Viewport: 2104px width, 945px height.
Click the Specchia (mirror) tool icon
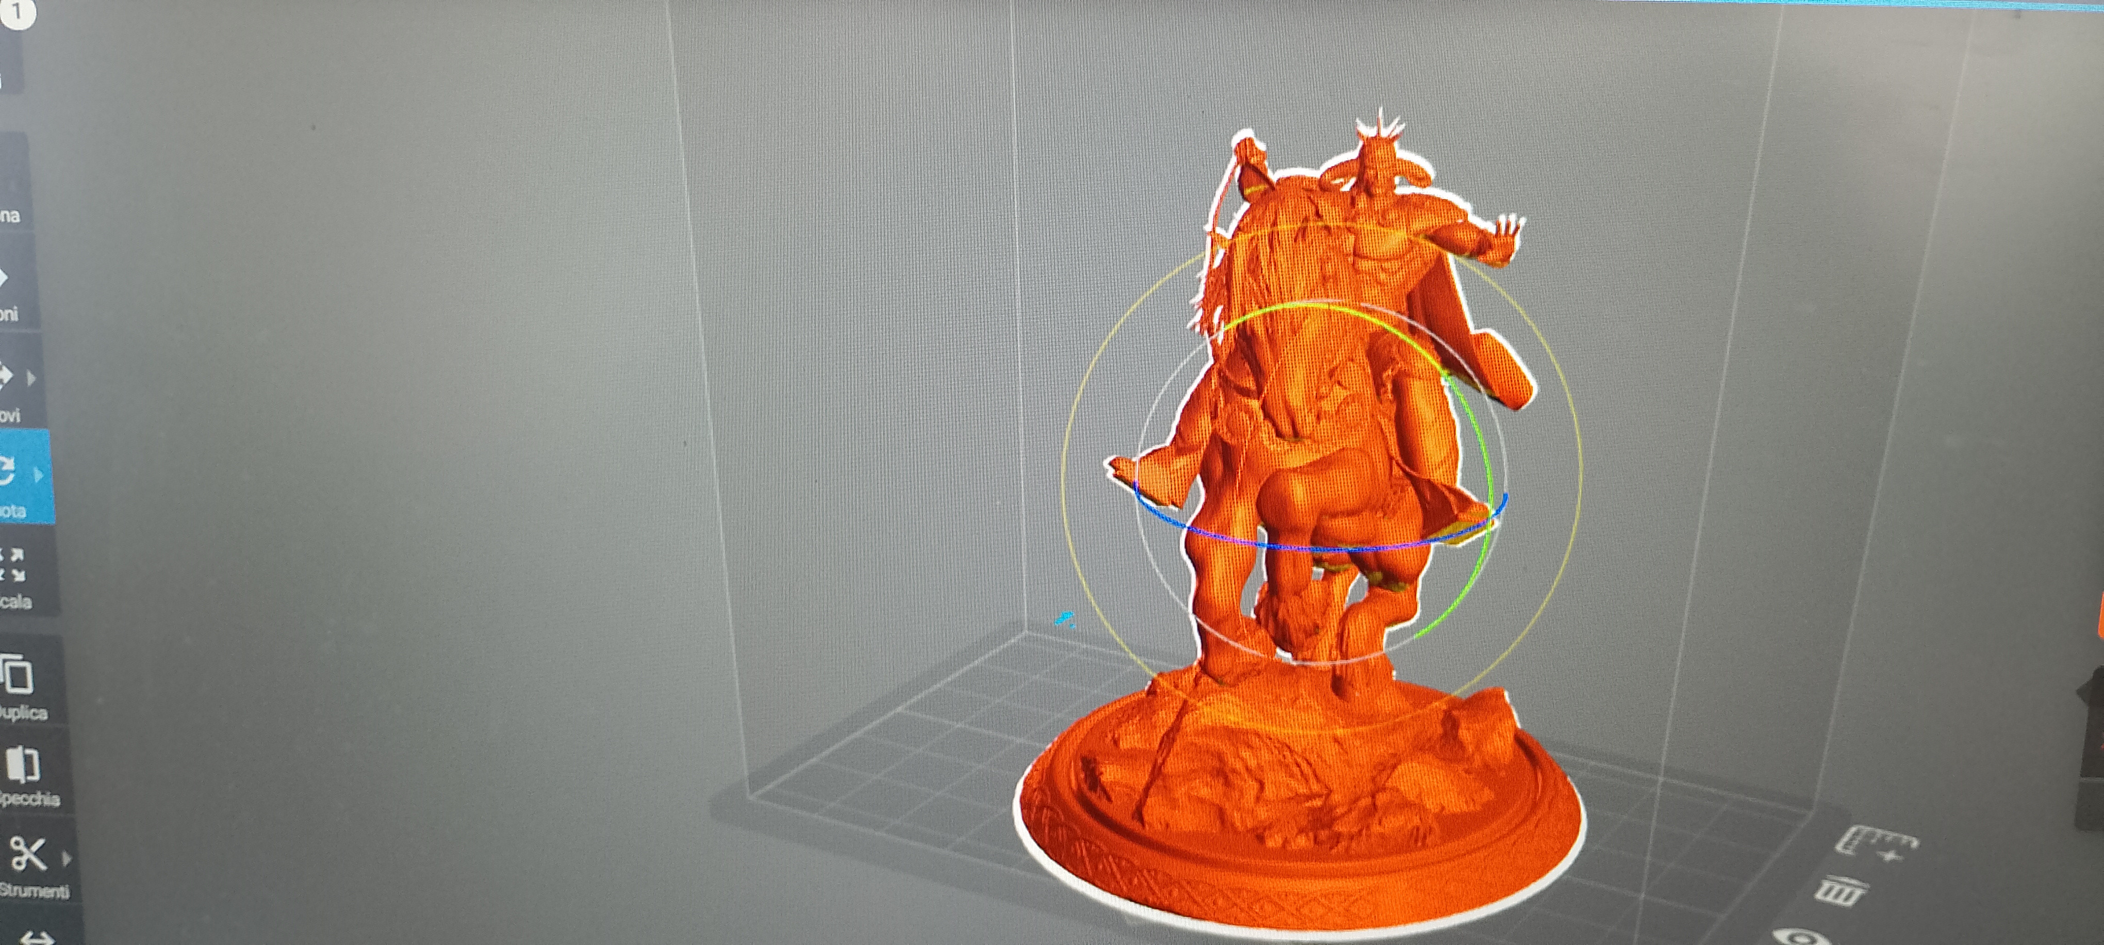[23, 764]
